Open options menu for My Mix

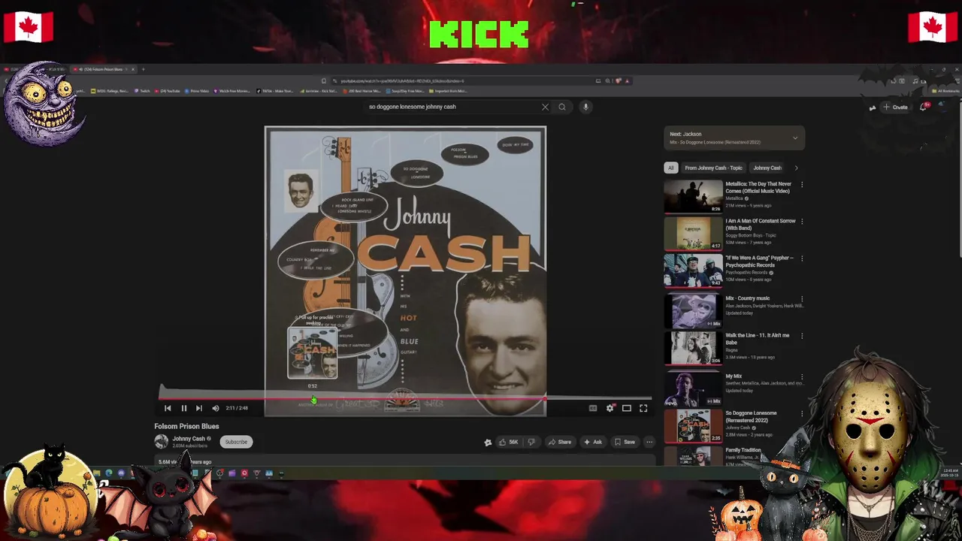click(802, 376)
